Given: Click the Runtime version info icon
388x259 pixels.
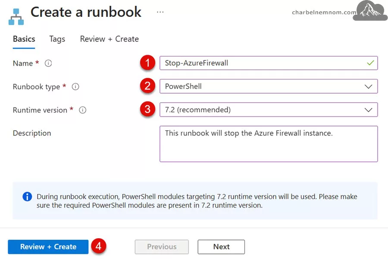Looking at the screenshot, I should click(83, 110).
